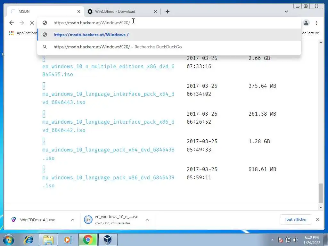
Task: Click the scrollbar down arrow
Action: [321, 208]
